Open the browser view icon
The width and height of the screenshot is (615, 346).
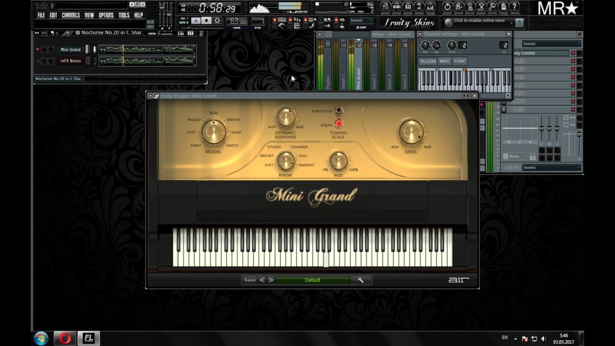(x=419, y=7)
